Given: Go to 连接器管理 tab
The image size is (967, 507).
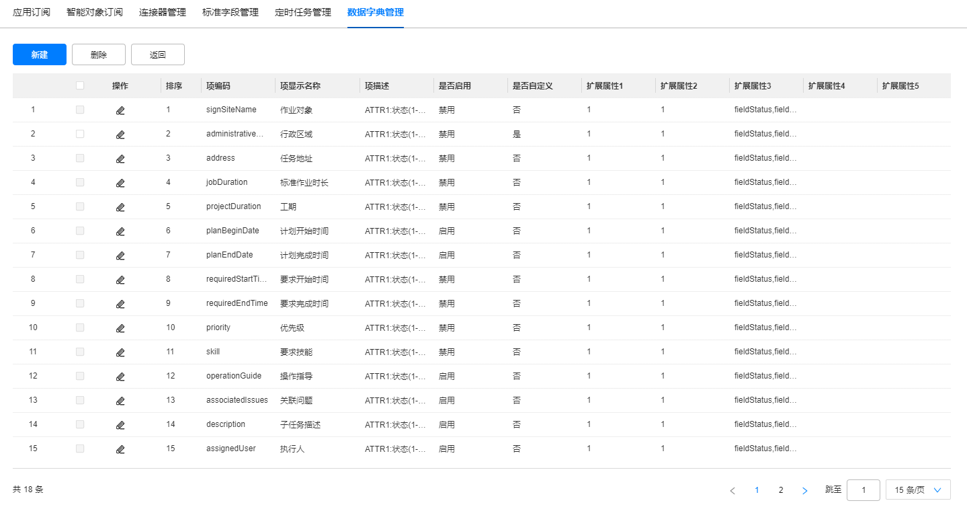Looking at the screenshot, I should click(163, 12).
